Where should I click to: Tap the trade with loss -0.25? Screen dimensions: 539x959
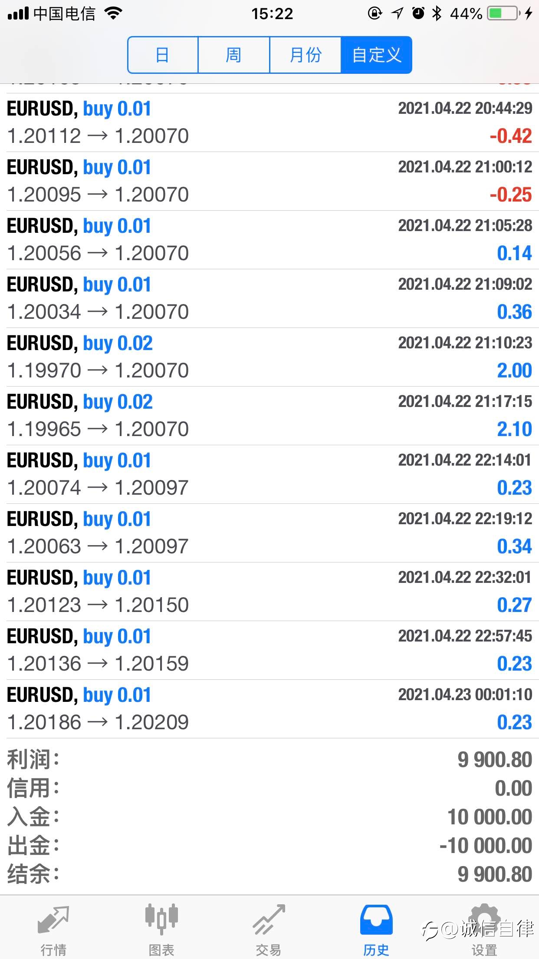tap(269, 181)
